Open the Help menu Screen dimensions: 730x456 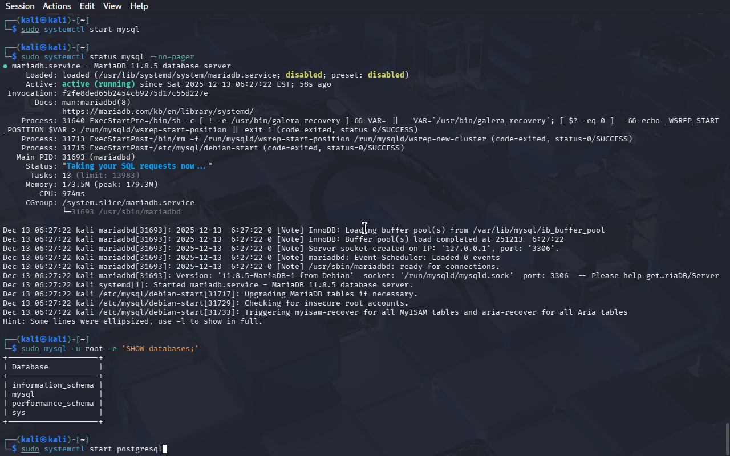139,6
